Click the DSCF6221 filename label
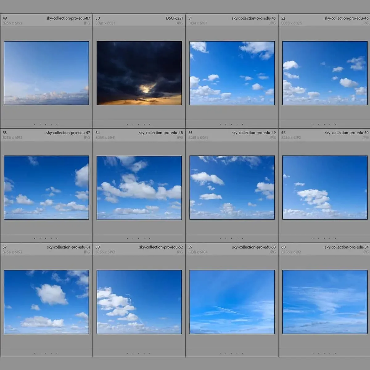 coord(174,18)
